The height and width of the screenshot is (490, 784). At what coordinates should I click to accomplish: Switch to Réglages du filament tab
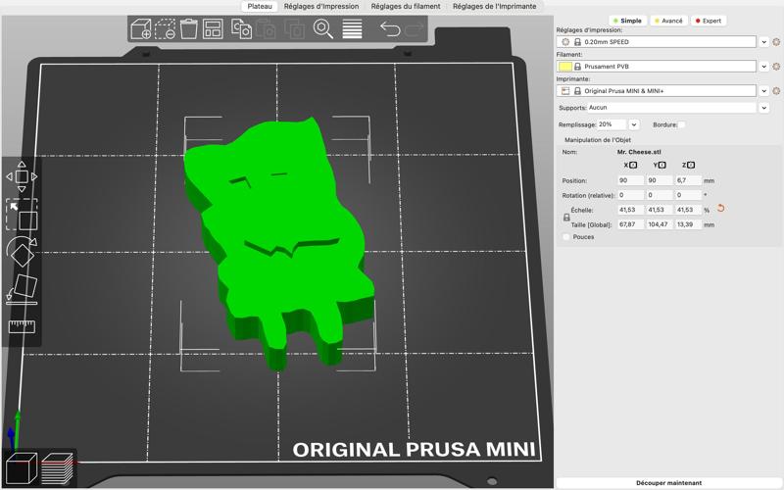[x=406, y=7]
